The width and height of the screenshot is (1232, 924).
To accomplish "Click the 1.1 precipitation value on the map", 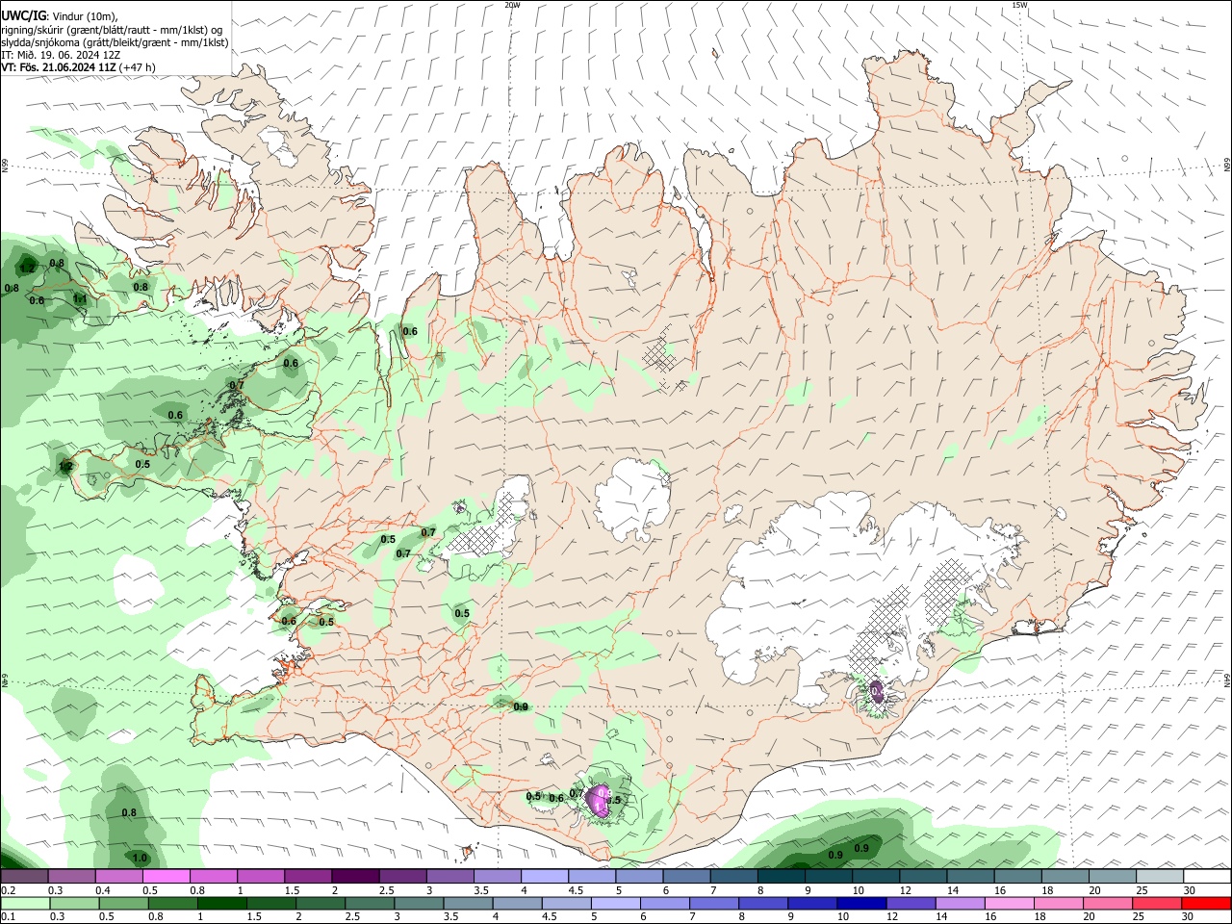I will 80,299.
